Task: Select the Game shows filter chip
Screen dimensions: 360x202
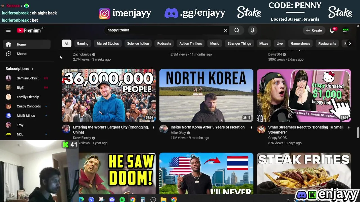Action: 300,43
